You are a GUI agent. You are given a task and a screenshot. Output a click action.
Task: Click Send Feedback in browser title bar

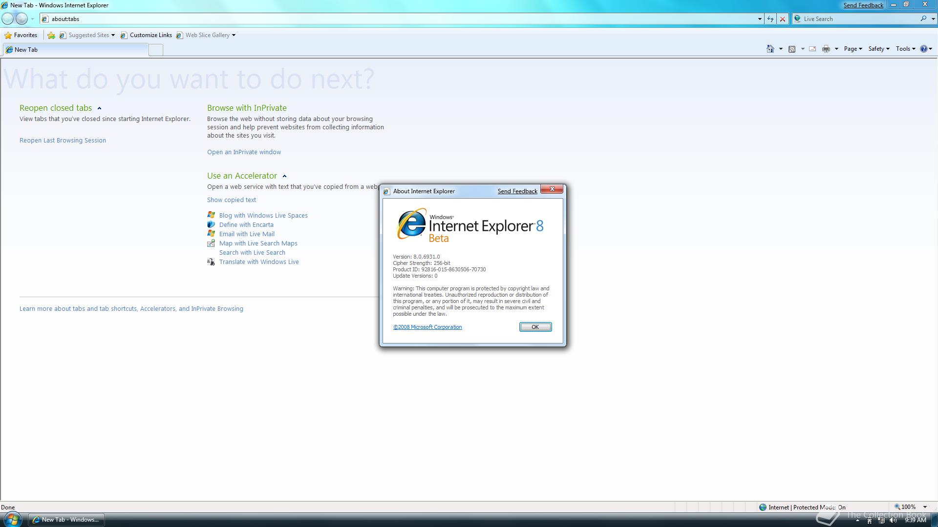coord(863,5)
